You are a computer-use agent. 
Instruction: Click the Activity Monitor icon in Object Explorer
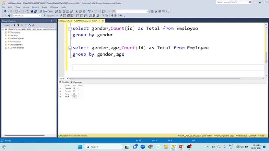click(x=34, y=25)
